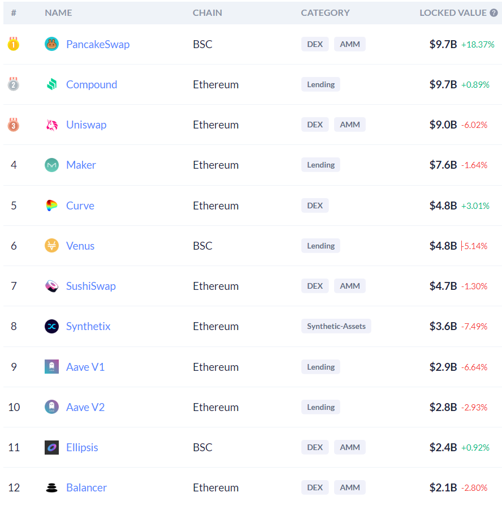Click the gold first-place medal icon
Viewport: 502px width, 505px height.
14,44
